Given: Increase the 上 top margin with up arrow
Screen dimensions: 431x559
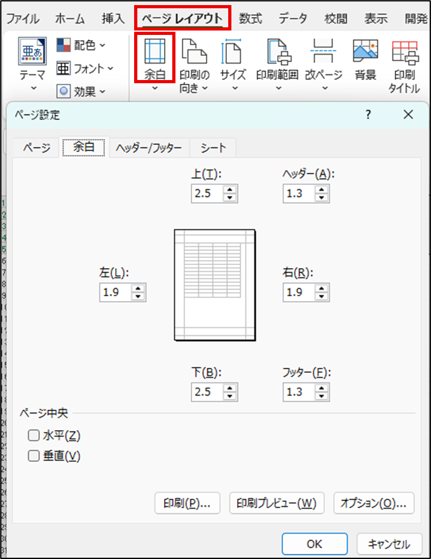Looking at the screenshot, I should point(230,190).
